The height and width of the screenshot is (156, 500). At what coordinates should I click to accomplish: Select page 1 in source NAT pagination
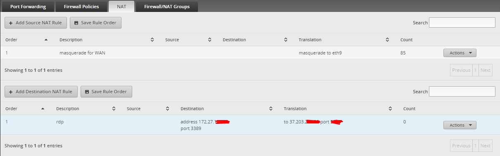coord(475,70)
